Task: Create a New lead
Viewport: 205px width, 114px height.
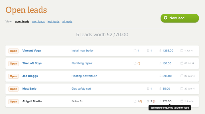Action: [180, 18]
